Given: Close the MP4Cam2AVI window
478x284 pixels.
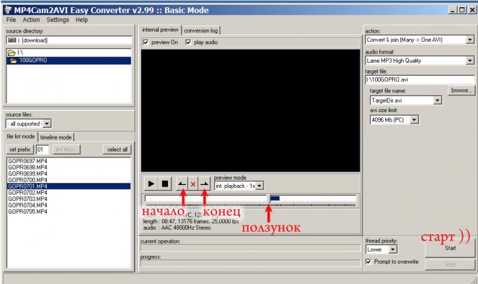Looking at the screenshot, I should coord(472,10).
